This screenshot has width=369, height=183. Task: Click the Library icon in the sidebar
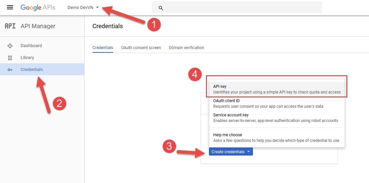click(10, 58)
